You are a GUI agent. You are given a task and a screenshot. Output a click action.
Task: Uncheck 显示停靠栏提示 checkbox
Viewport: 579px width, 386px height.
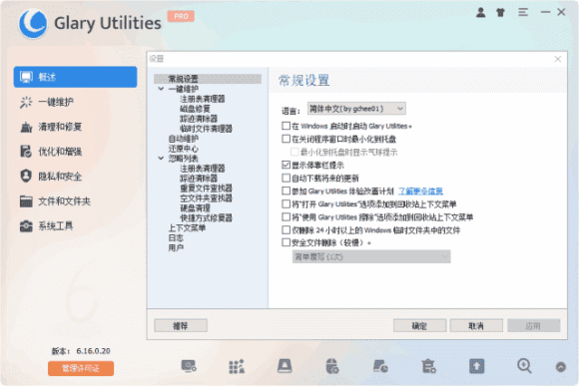pos(286,165)
